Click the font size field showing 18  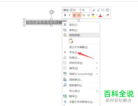(85, 10)
